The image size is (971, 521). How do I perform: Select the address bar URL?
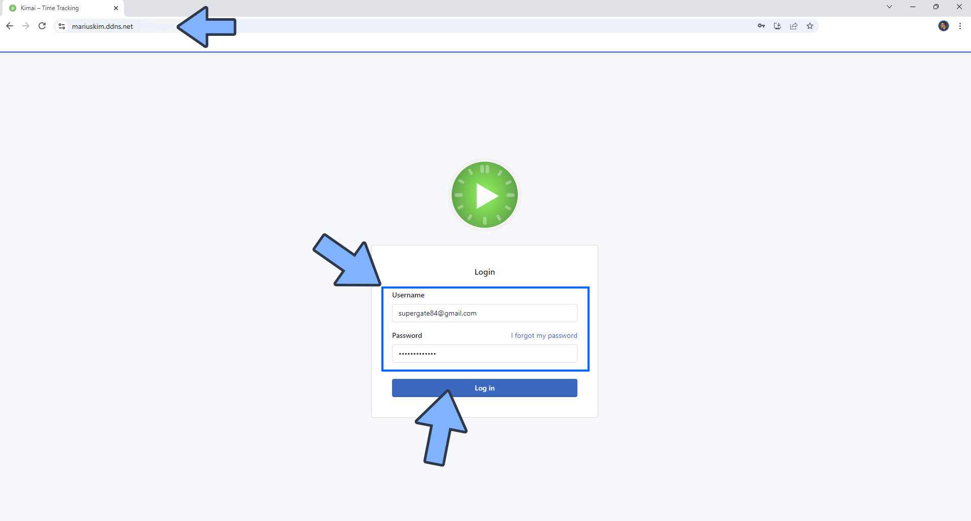pos(102,26)
